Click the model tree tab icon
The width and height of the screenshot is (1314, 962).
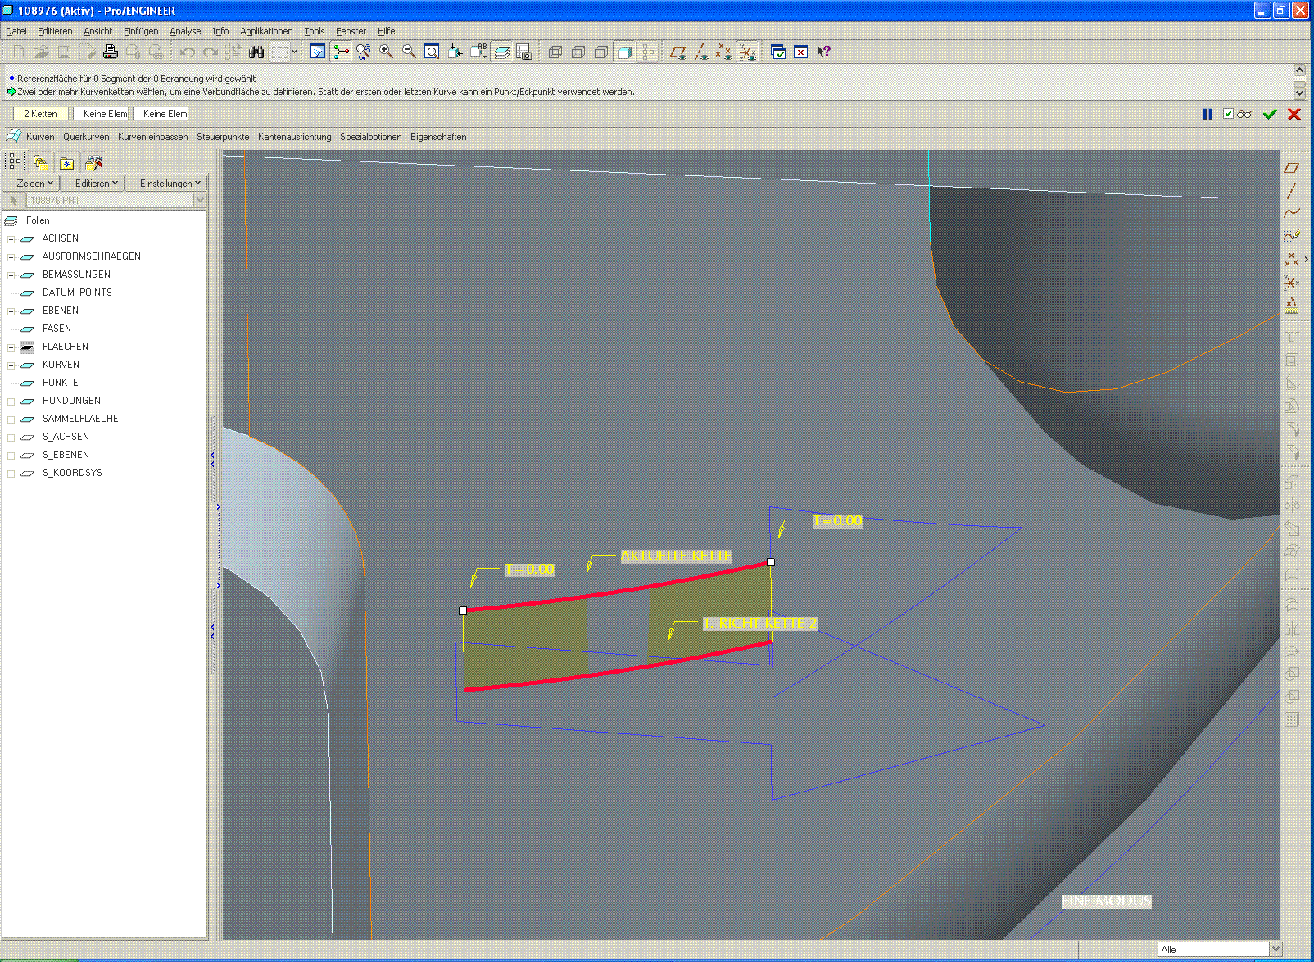coord(15,162)
